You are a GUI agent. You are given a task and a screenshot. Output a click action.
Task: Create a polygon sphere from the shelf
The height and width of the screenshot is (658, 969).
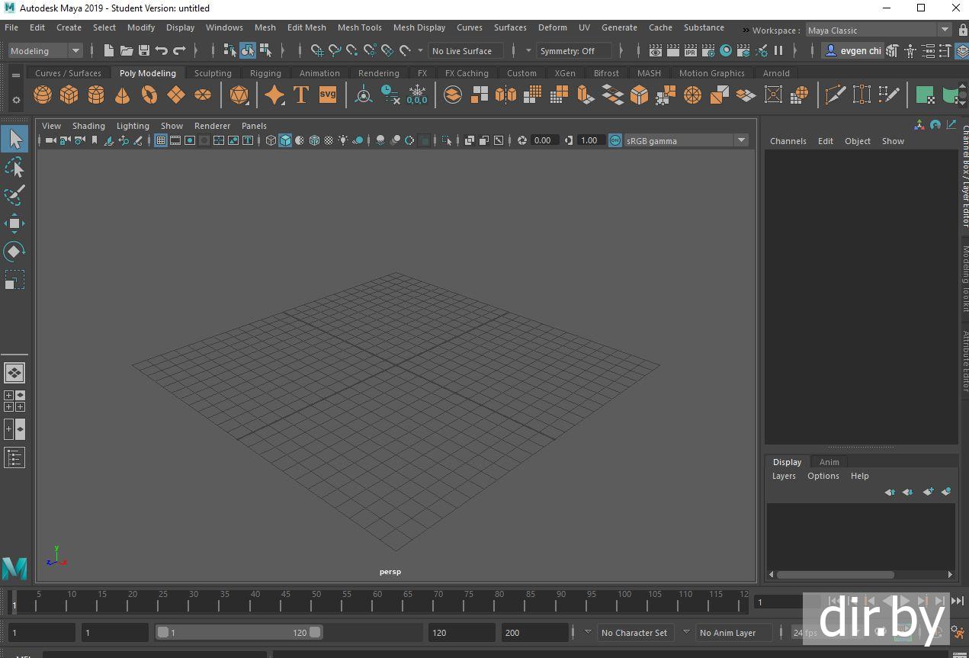(x=43, y=95)
